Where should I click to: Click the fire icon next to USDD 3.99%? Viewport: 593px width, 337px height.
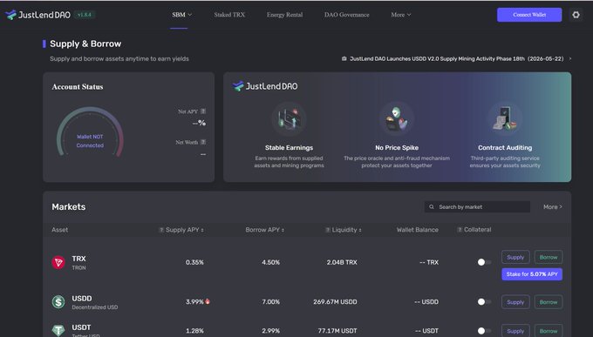[208, 301]
